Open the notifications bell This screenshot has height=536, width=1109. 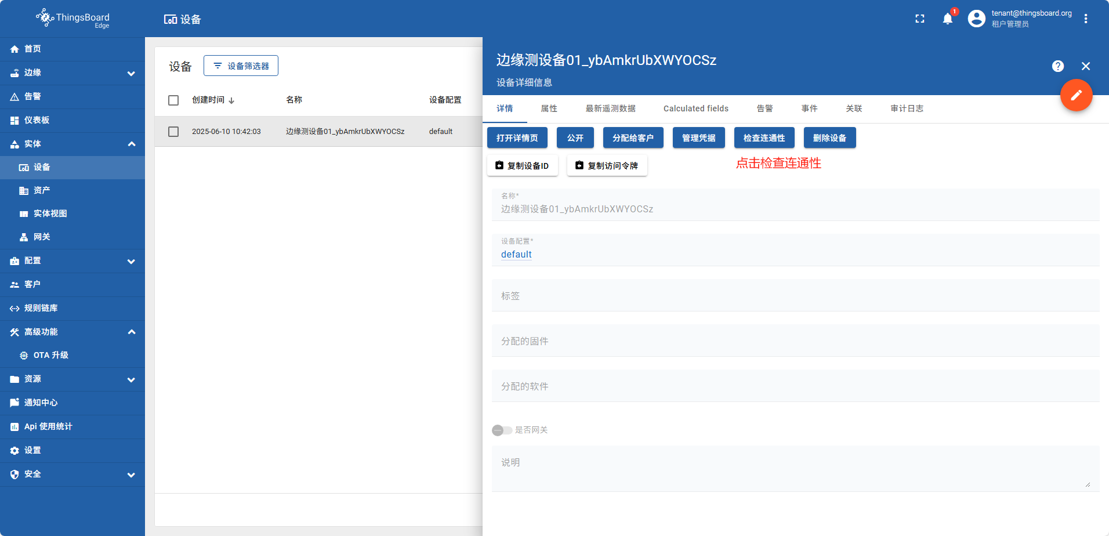pyautogui.click(x=947, y=19)
